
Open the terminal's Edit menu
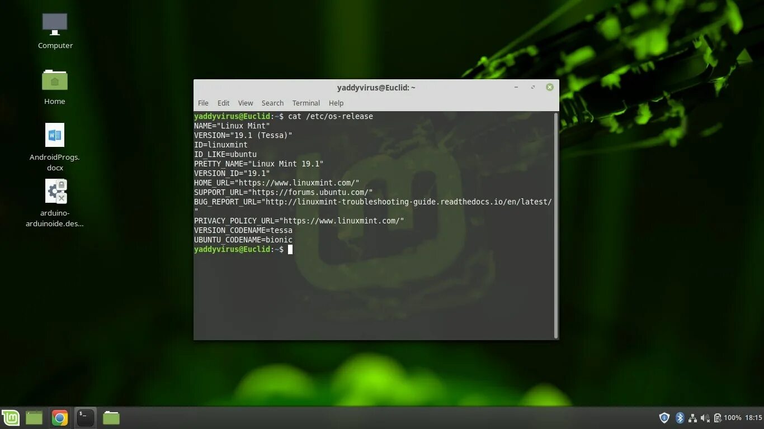223,103
